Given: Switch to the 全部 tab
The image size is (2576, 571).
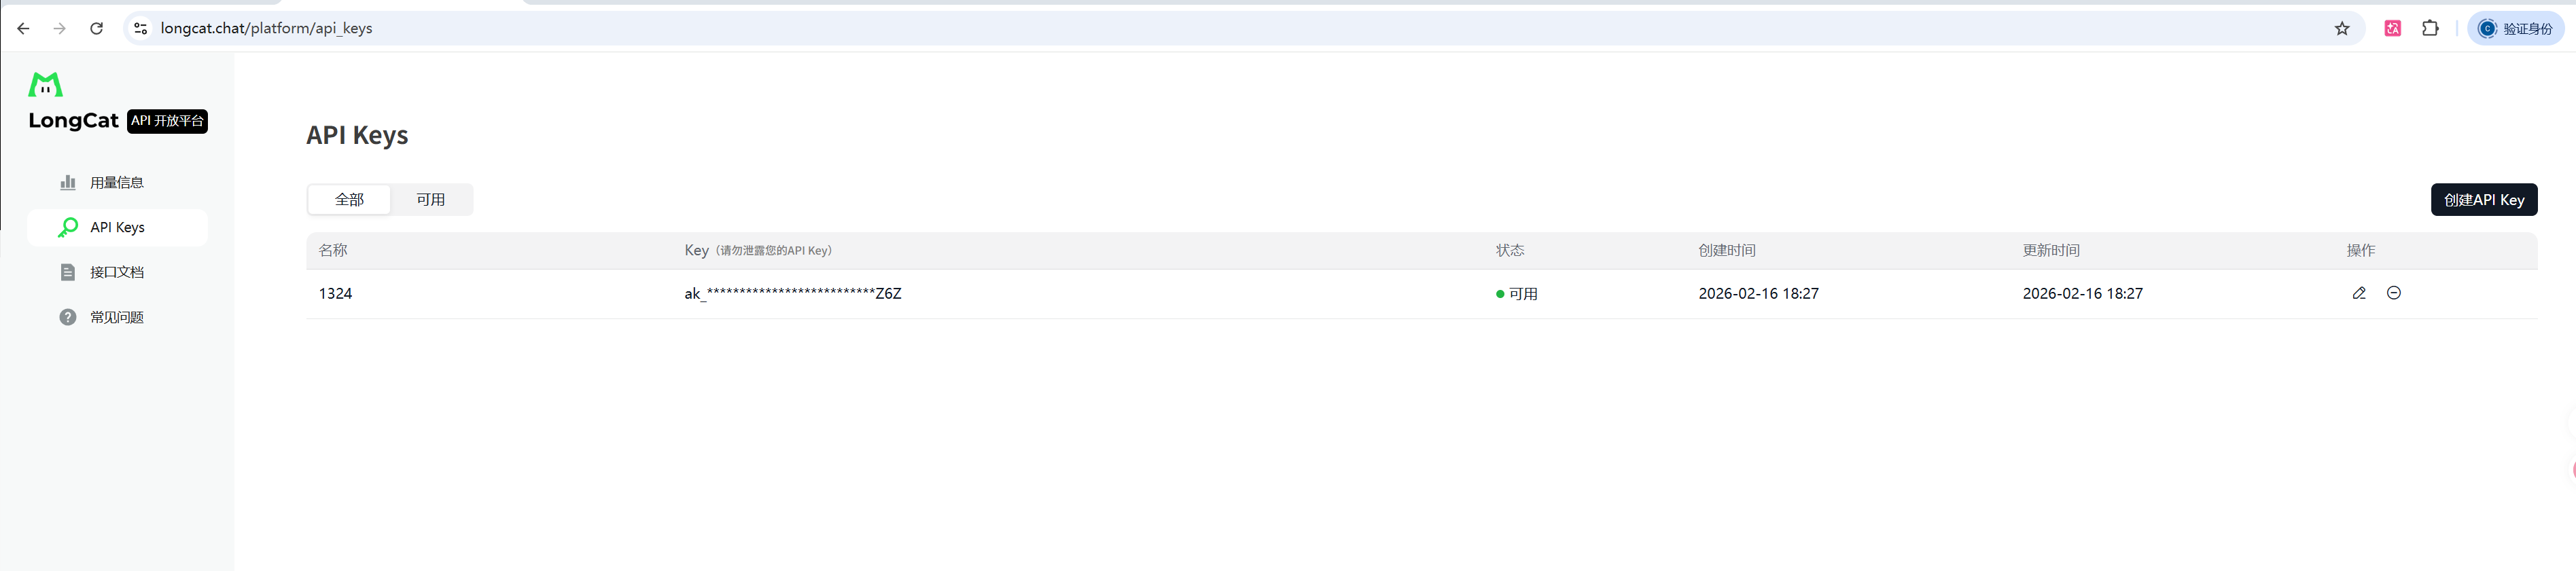Looking at the screenshot, I should (x=349, y=200).
